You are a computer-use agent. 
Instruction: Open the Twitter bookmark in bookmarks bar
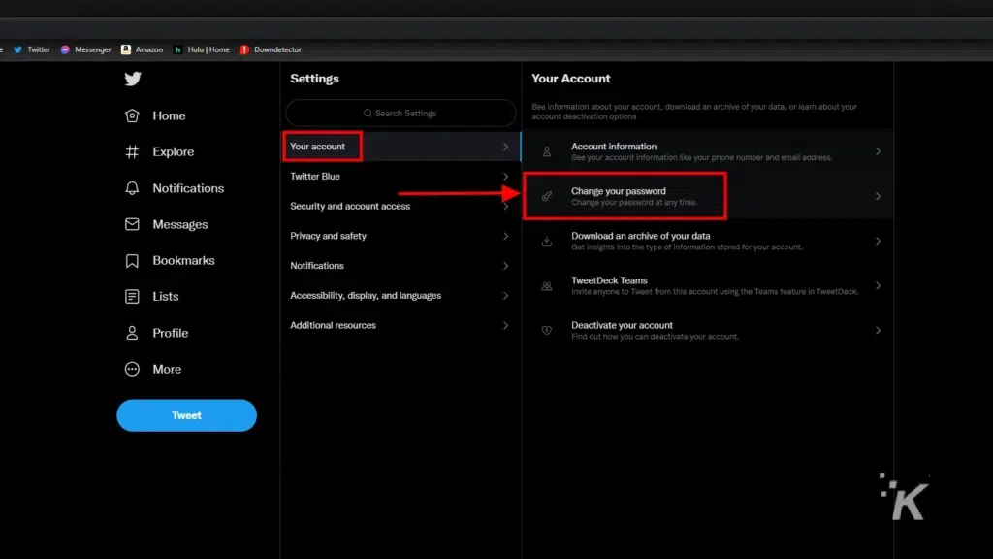click(32, 49)
